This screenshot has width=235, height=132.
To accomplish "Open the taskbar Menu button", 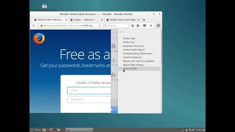I will point(36,130).
